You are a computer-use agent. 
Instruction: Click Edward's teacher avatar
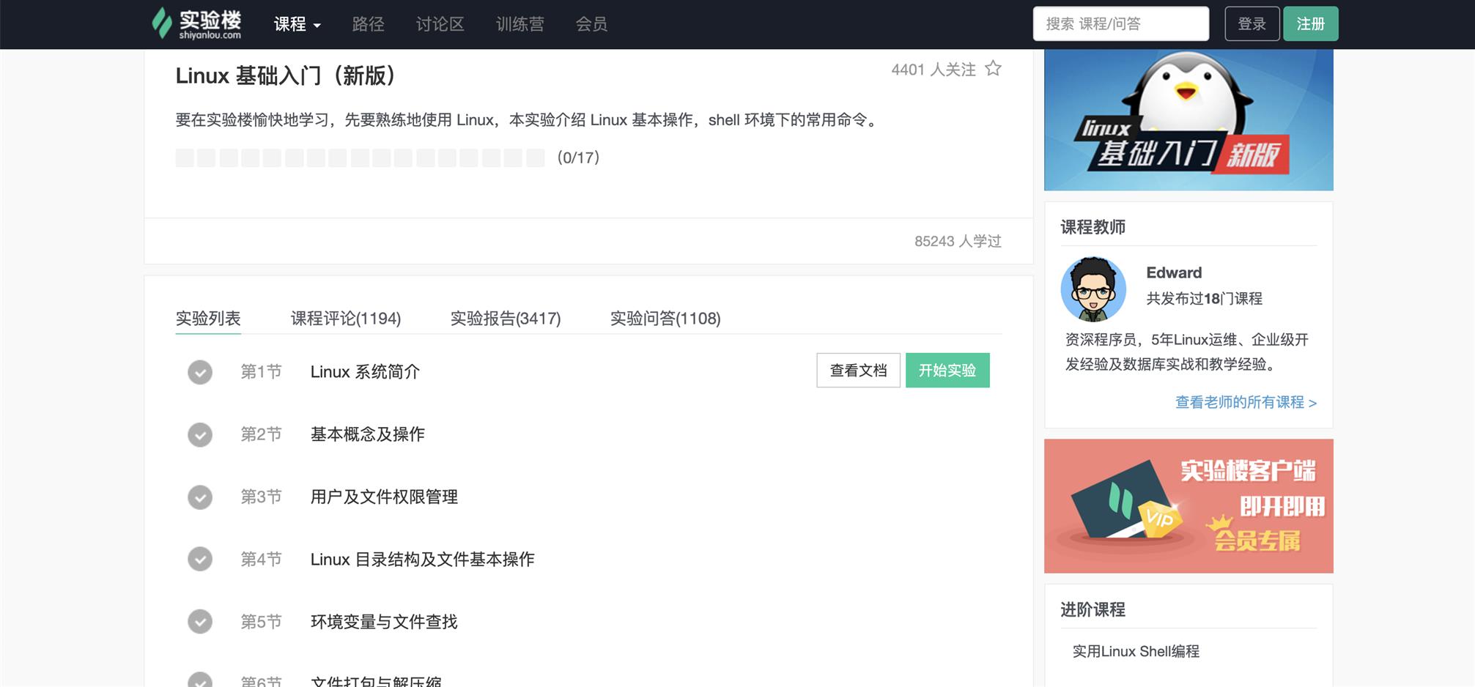[1093, 289]
